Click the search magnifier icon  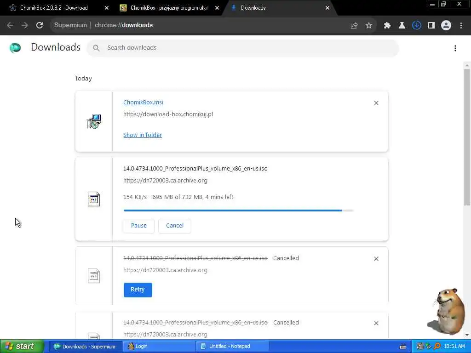click(x=96, y=48)
